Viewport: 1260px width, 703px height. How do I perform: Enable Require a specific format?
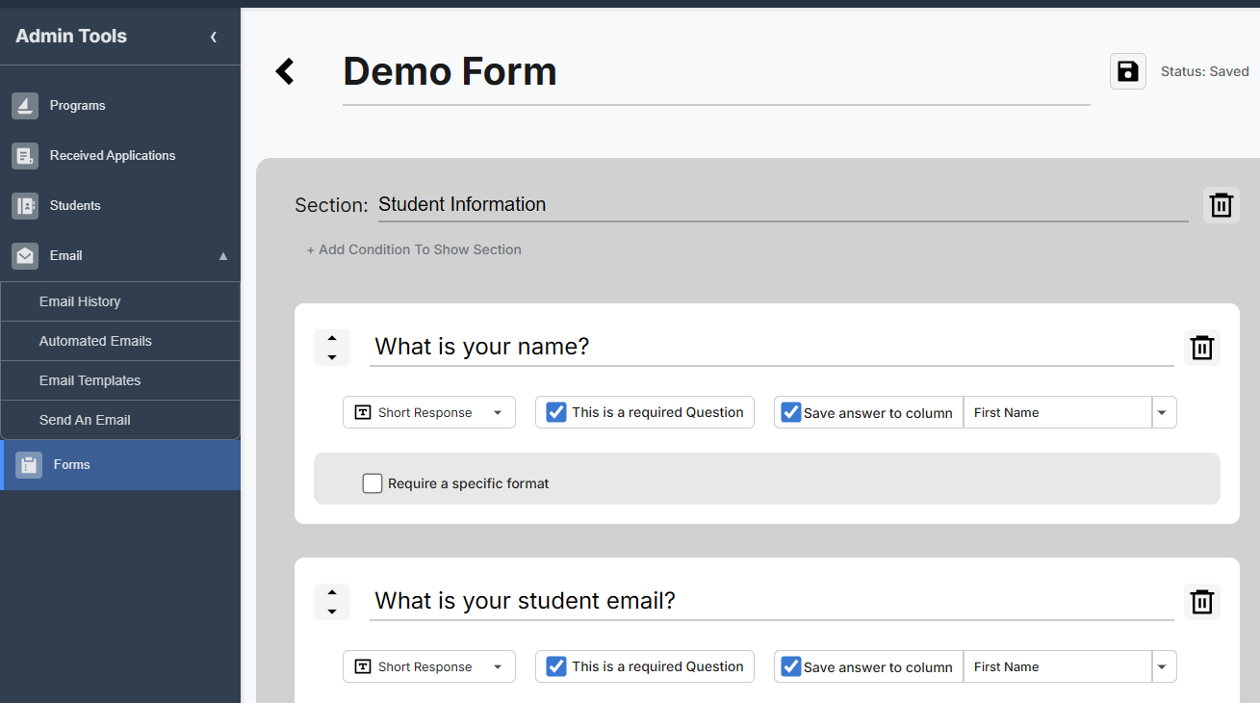(373, 482)
